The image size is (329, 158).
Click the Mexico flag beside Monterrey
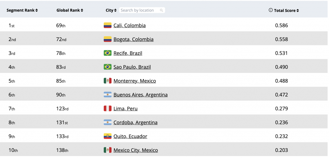click(107, 81)
